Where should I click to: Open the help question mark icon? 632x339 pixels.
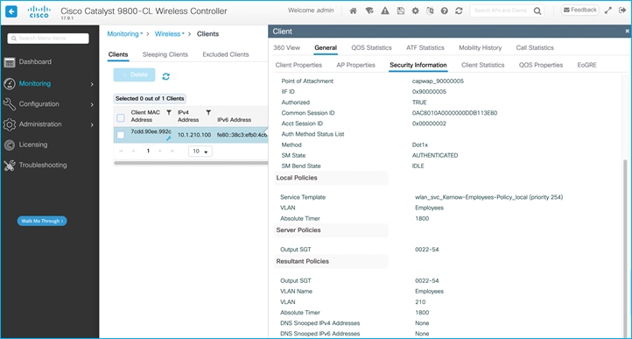(x=444, y=11)
